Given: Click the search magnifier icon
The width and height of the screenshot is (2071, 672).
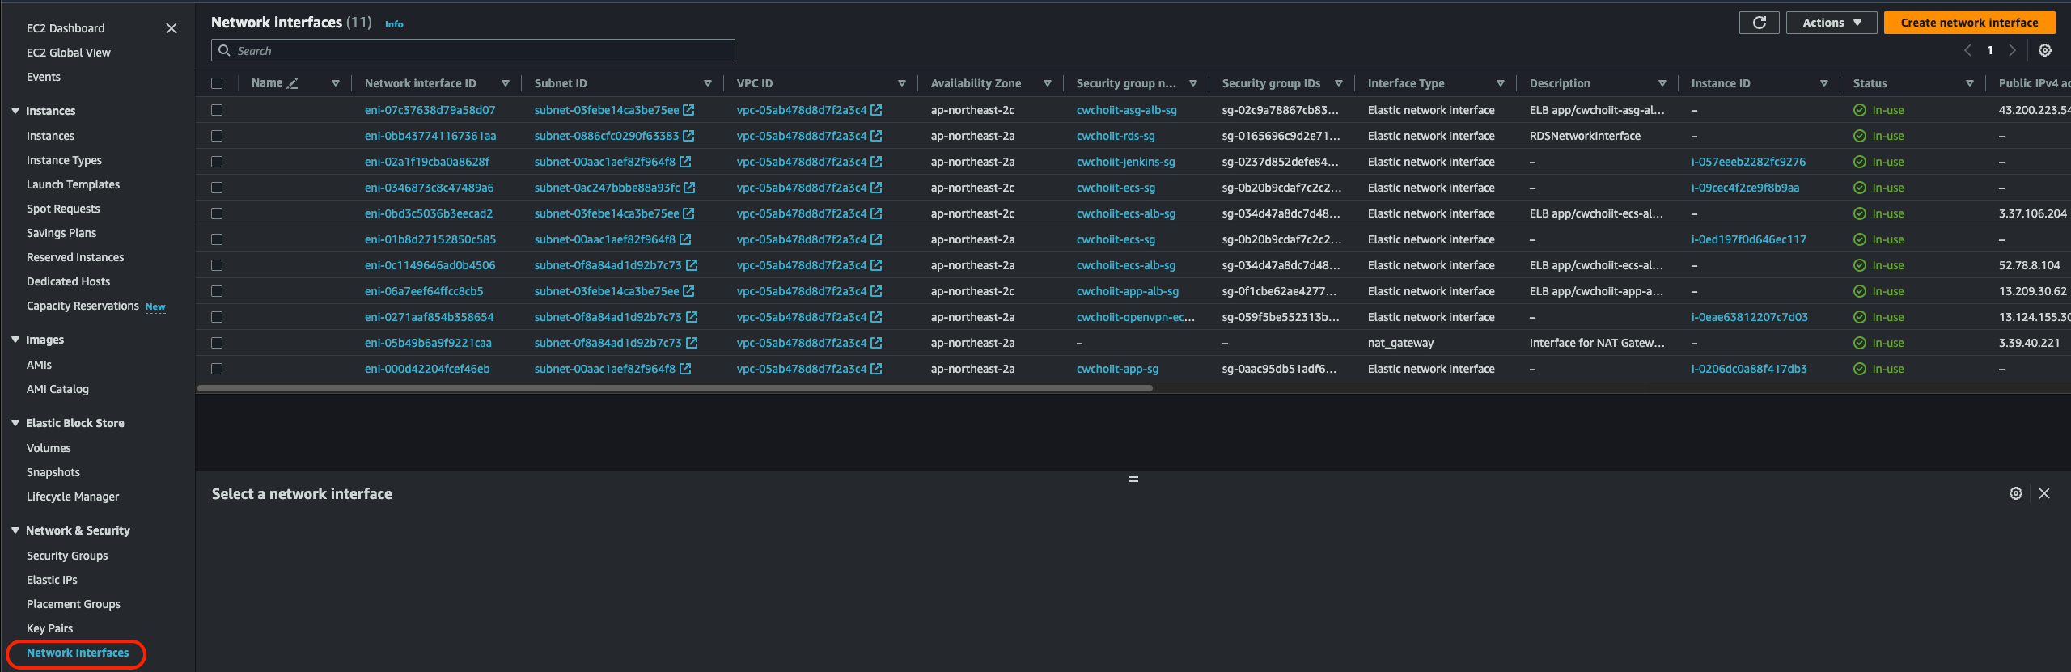Looking at the screenshot, I should tap(224, 50).
